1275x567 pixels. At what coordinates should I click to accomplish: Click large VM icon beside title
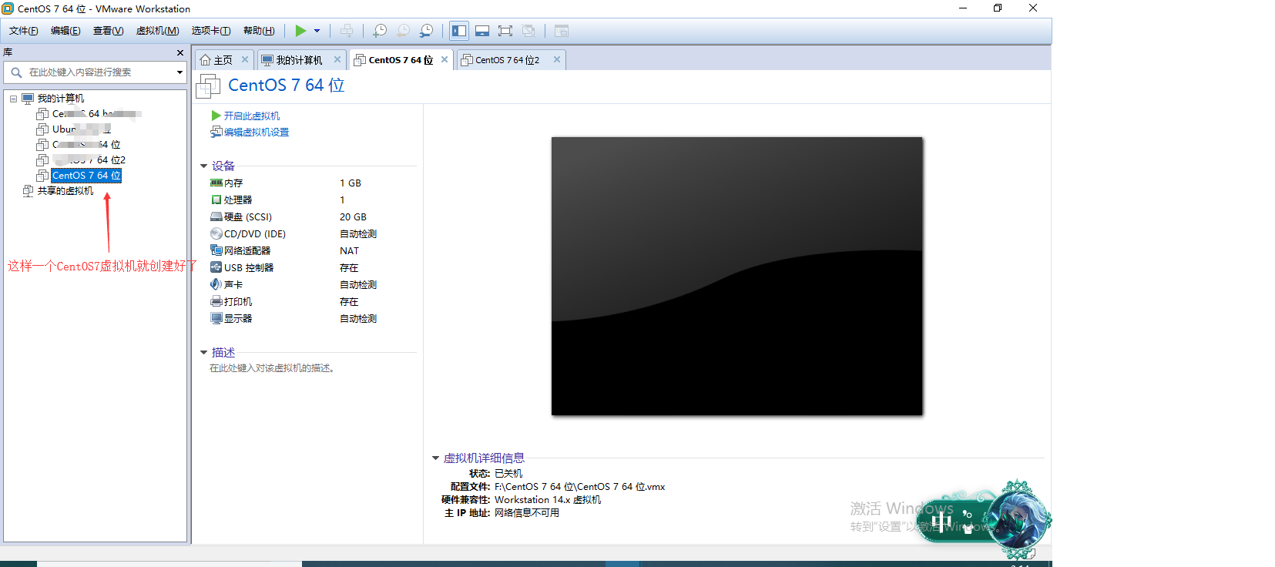tap(208, 86)
